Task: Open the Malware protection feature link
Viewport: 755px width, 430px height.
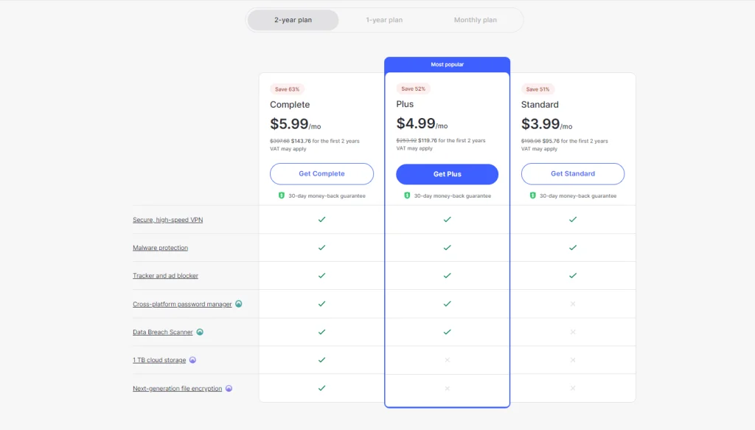Action: coord(160,248)
